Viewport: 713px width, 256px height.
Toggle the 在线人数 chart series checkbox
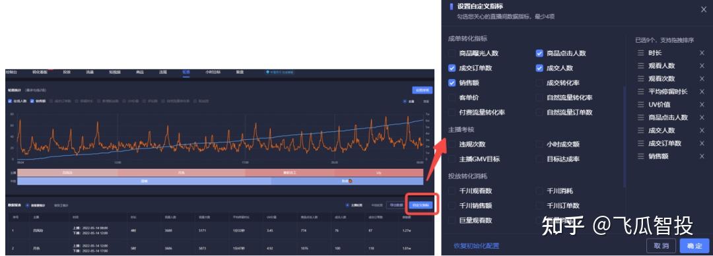tap(10, 101)
